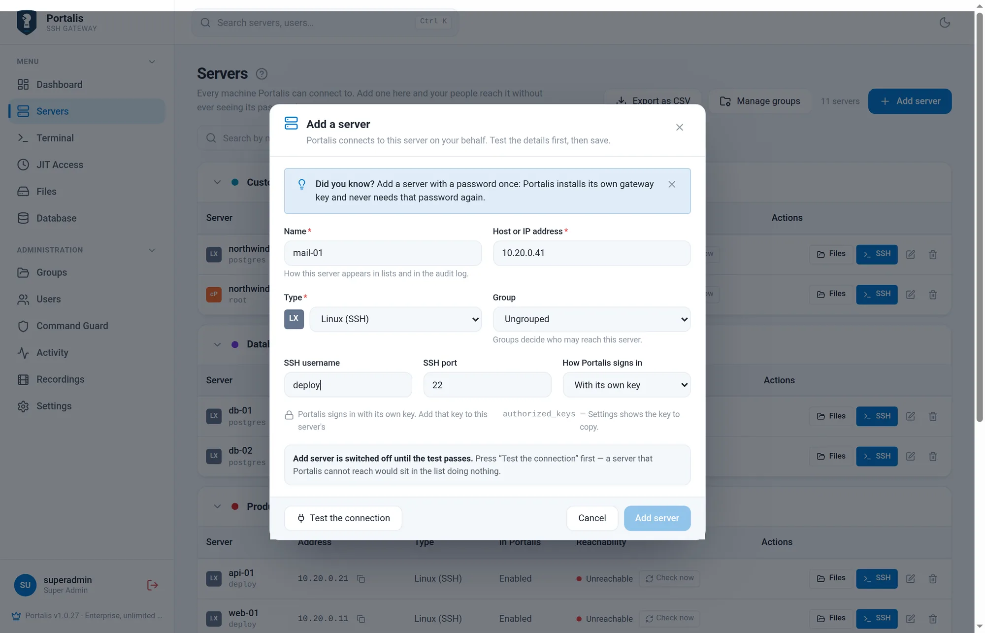Open Settings in the sidebar
The image size is (985, 633).
click(87, 406)
